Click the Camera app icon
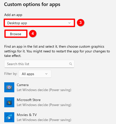 coord(9,87)
